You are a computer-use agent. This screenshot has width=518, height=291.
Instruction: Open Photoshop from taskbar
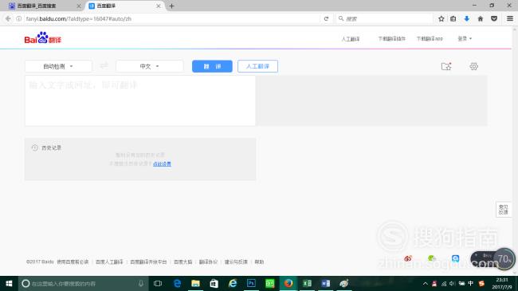251,283
